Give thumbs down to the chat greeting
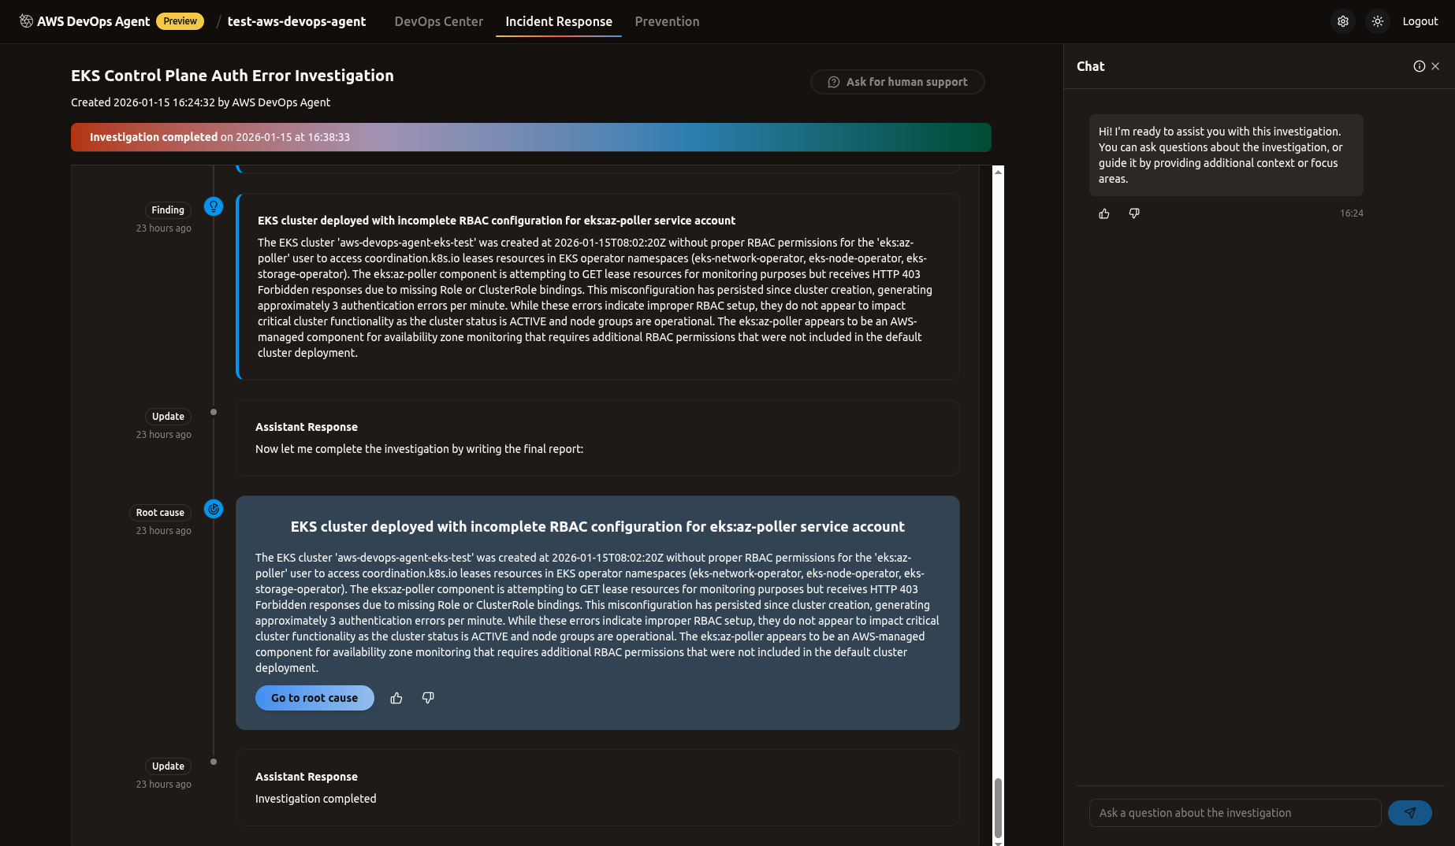 point(1134,213)
